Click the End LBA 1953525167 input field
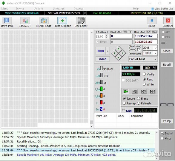 (x=146, y=36)
